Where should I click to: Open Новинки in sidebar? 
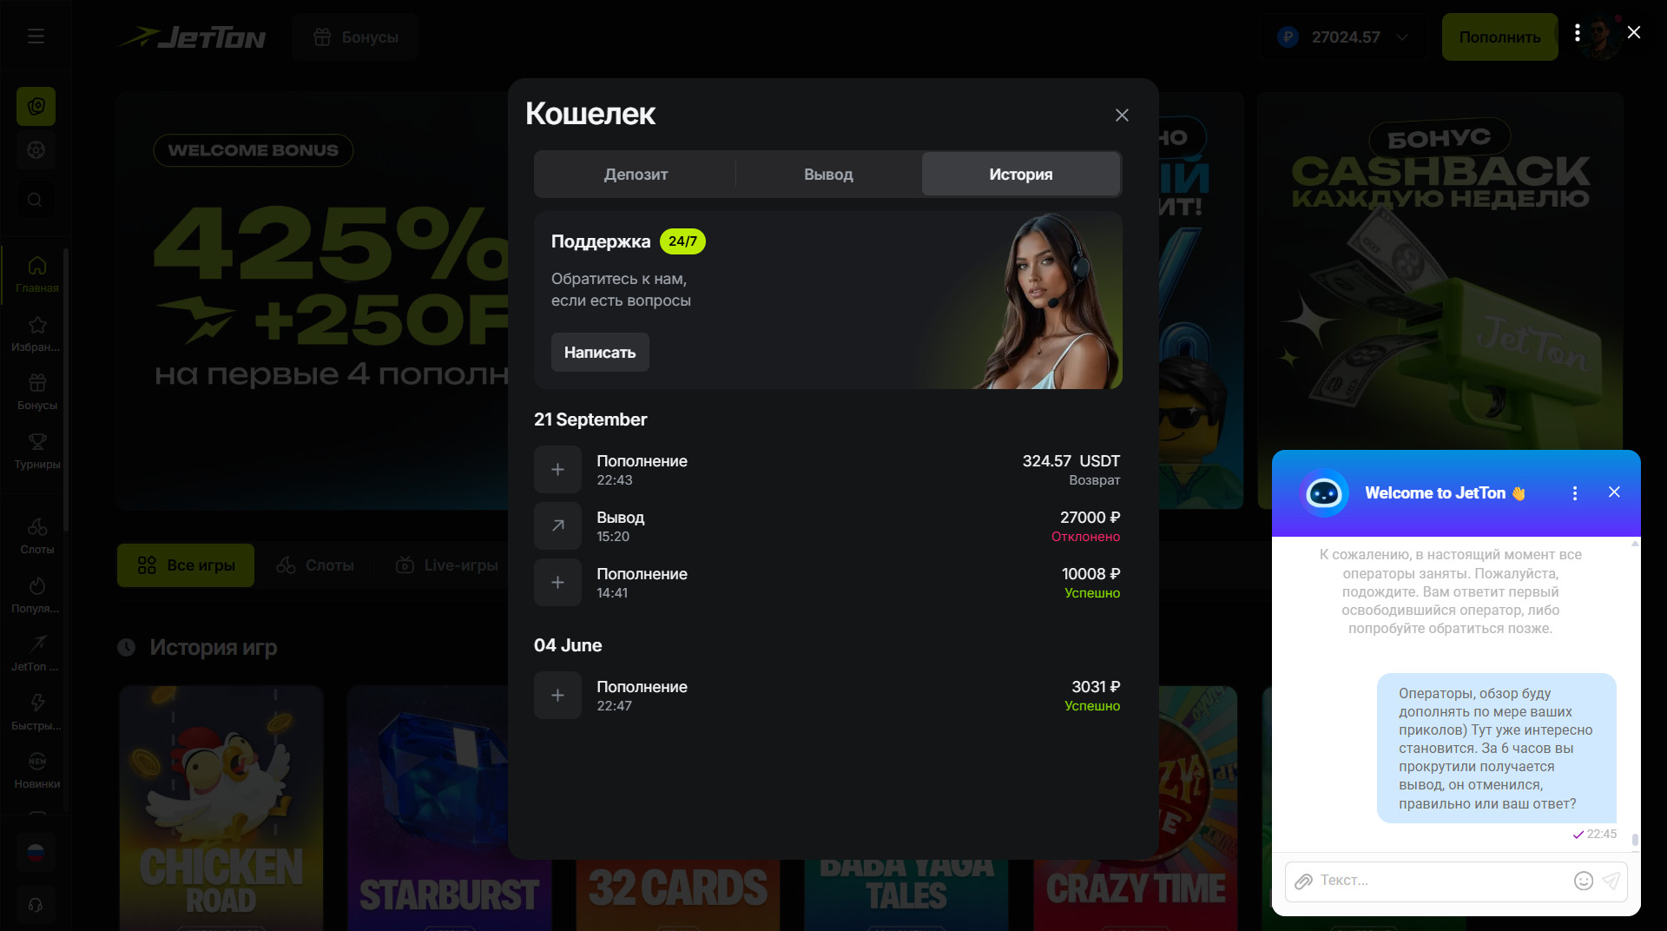point(36,770)
